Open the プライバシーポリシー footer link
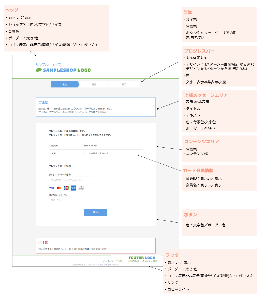 (114, 261)
